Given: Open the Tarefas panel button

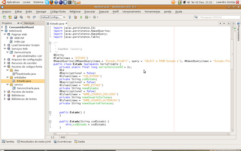Looking at the screenshot, I should click(8, 142).
